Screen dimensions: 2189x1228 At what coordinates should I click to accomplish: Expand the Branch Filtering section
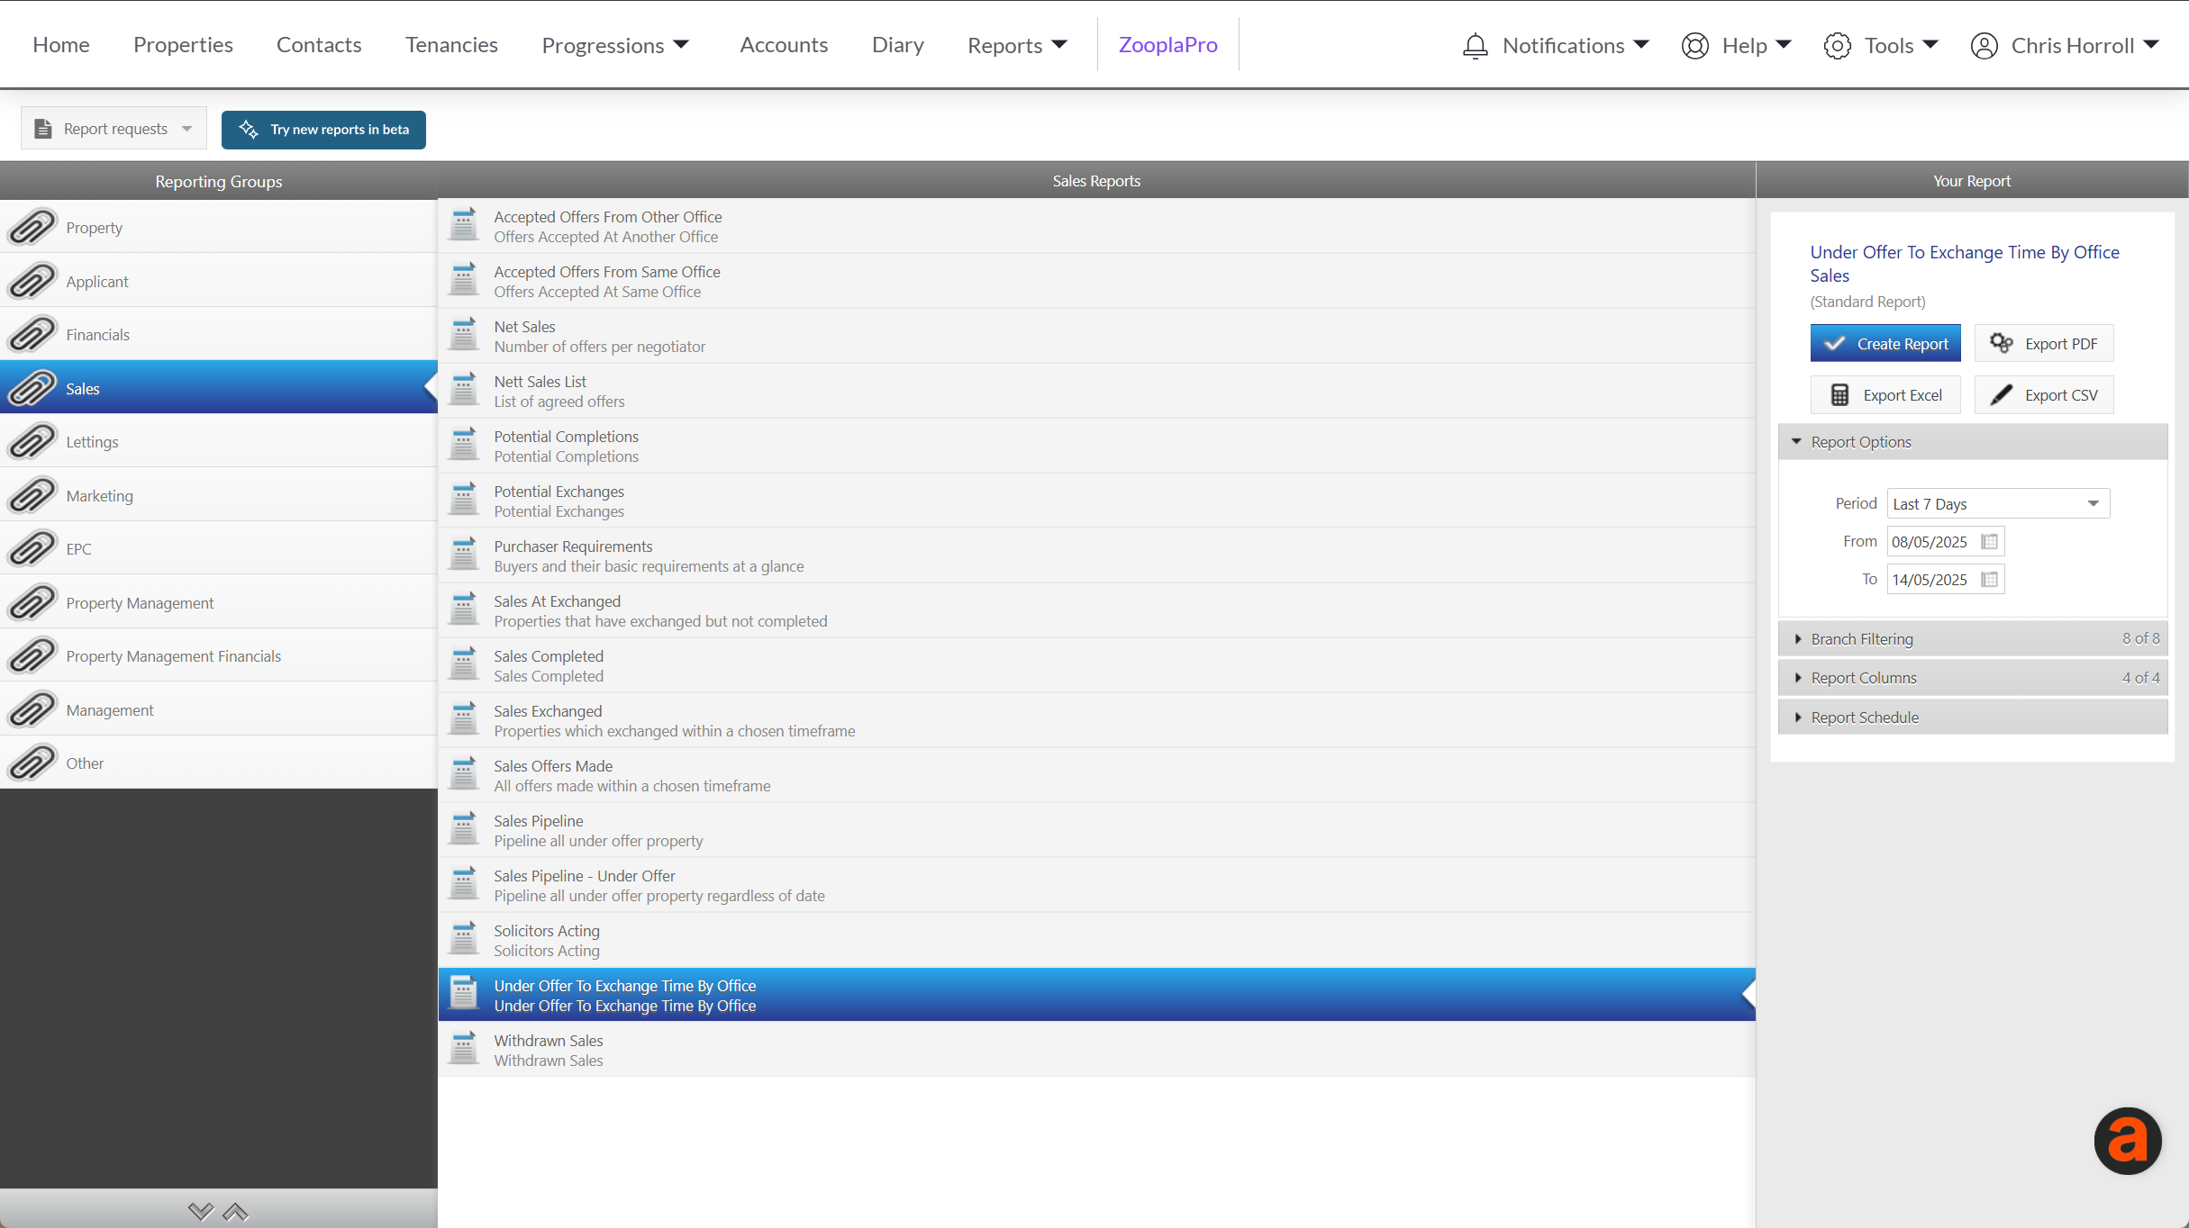click(x=1972, y=638)
